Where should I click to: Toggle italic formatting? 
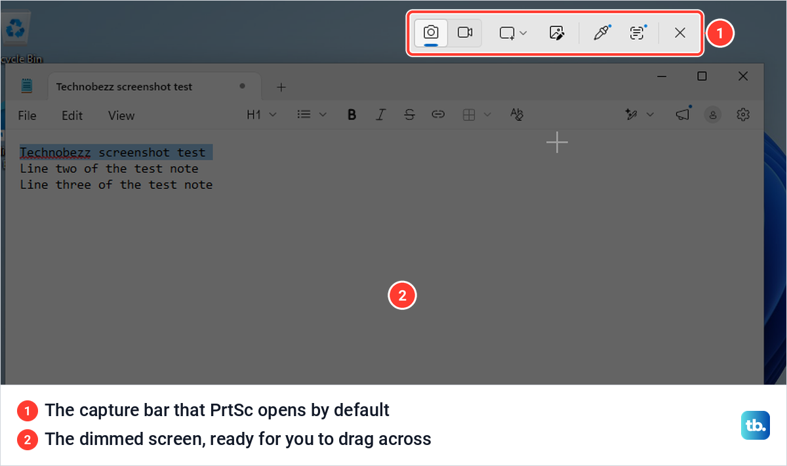pos(380,115)
